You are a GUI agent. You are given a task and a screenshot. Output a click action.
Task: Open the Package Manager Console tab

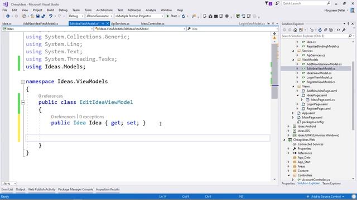click(x=76, y=189)
